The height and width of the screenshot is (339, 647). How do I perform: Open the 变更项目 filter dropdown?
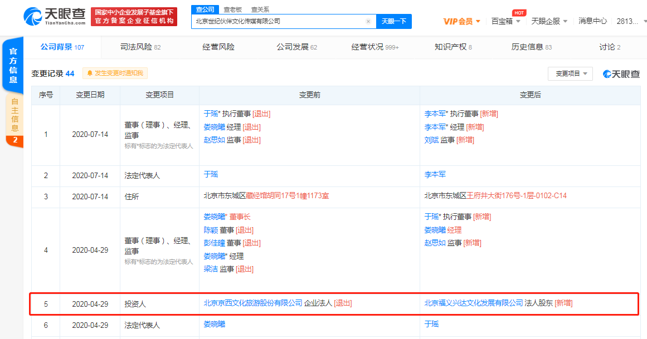570,73
